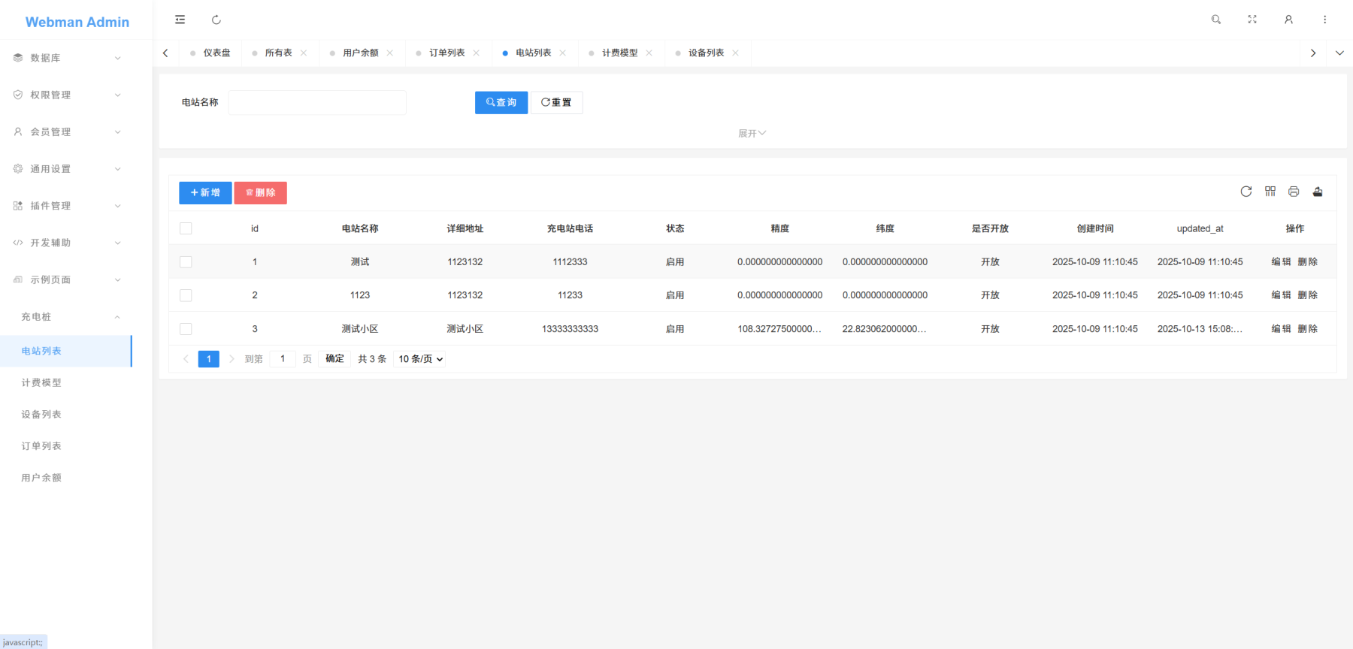This screenshot has width=1353, height=649.
Task: Expand the 权限管理 sidebar menu
Action: pyautogui.click(x=66, y=95)
